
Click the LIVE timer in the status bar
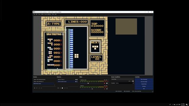tap(119, 91)
